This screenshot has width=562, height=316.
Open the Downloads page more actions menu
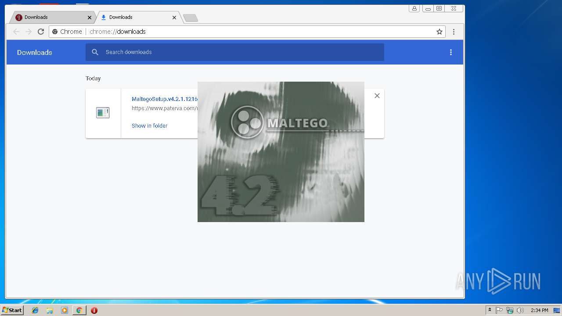pyautogui.click(x=450, y=52)
